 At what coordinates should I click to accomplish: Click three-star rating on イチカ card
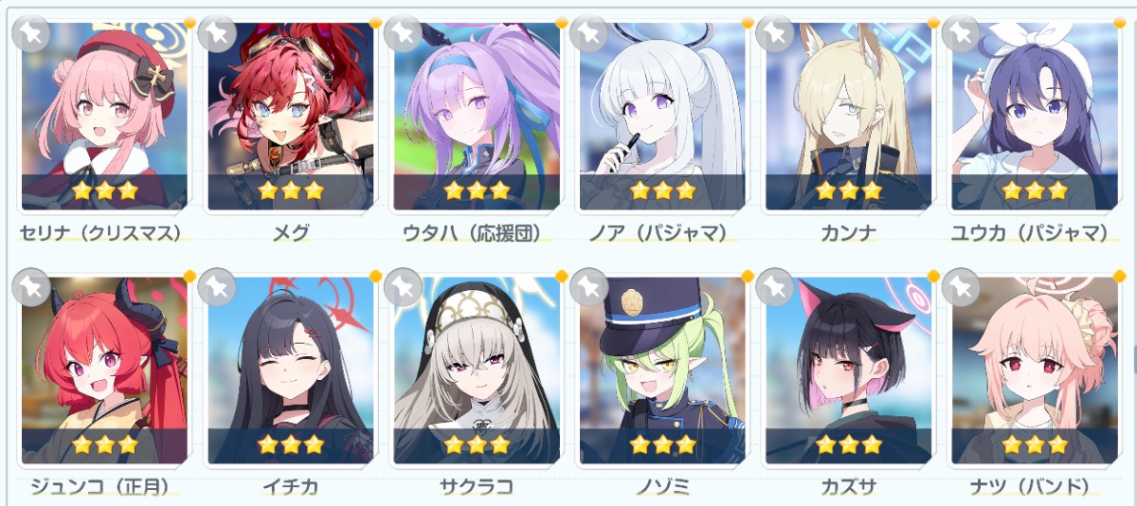[290, 444]
